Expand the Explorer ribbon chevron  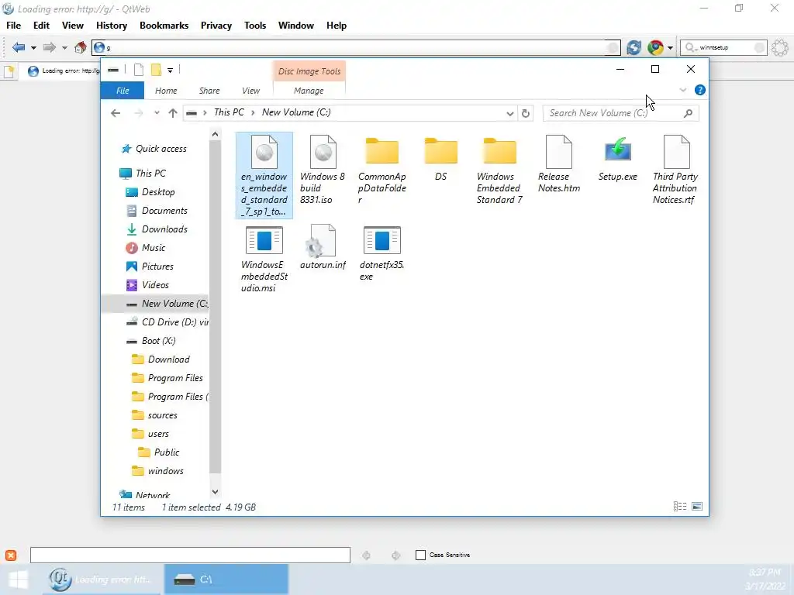tap(683, 90)
